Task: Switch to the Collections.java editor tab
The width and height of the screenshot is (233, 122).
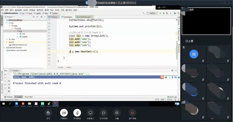Action: pyautogui.click(x=84, y=17)
